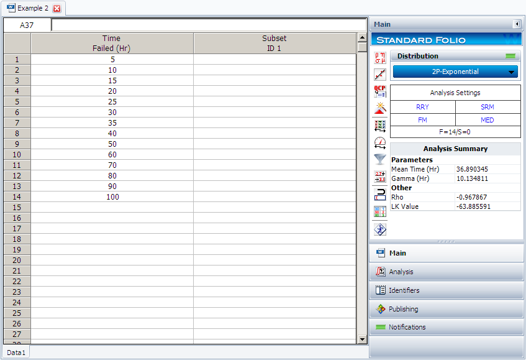This screenshot has height=360, width=526.
Task: Select the row 27 header
Action: pos(17,334)
